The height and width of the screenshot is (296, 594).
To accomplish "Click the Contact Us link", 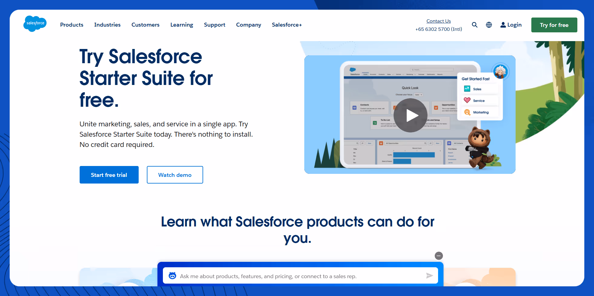I will point(438,21).
